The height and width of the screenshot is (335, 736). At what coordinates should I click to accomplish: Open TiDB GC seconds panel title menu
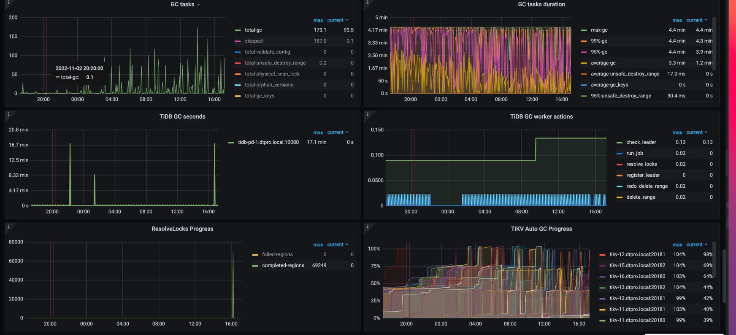(x=182, y=116)
